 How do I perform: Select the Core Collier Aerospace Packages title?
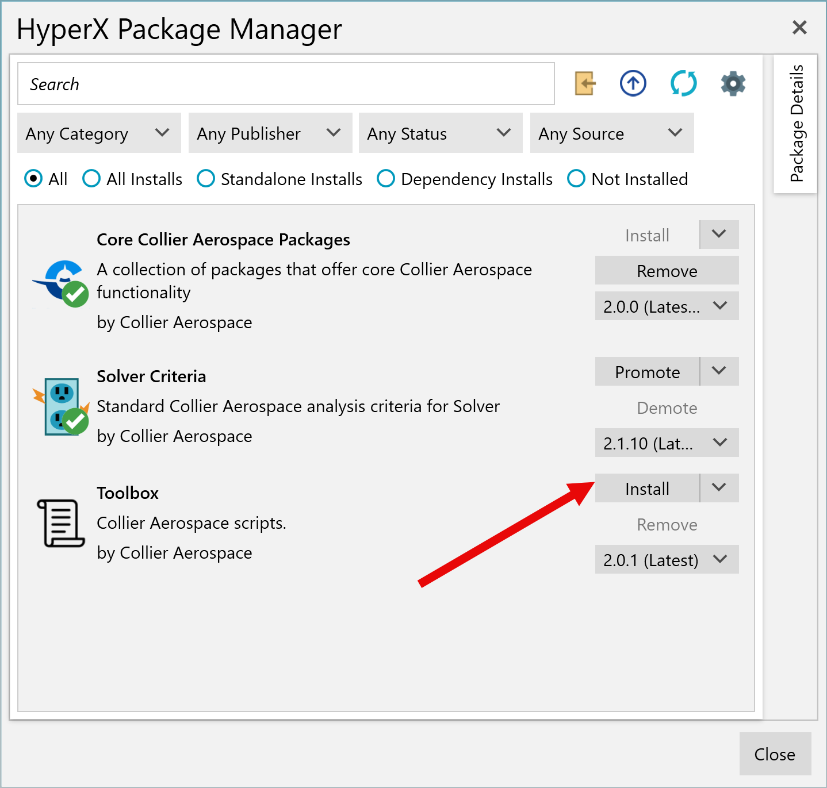[223, 239]
